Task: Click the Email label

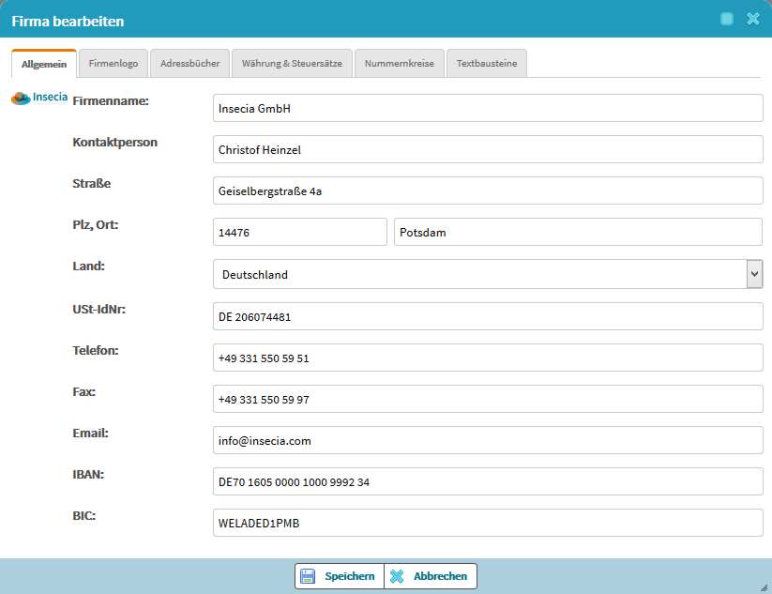Action: 91,434
